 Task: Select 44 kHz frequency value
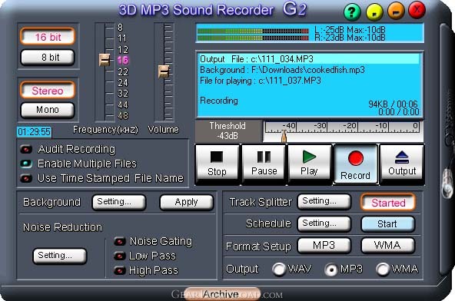pyautogui.click(x=123, y=104)
